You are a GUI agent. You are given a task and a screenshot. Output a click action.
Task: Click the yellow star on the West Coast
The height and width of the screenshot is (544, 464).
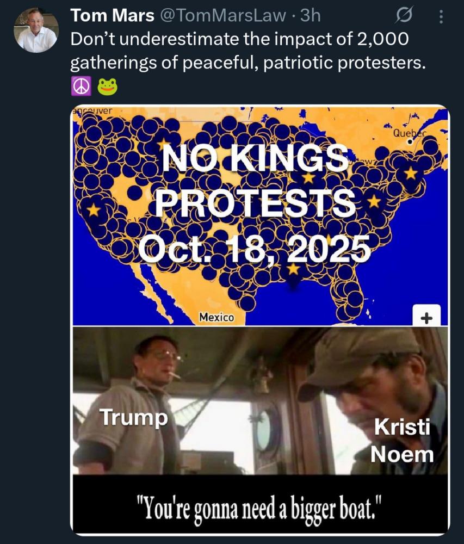tap(94, 209)
